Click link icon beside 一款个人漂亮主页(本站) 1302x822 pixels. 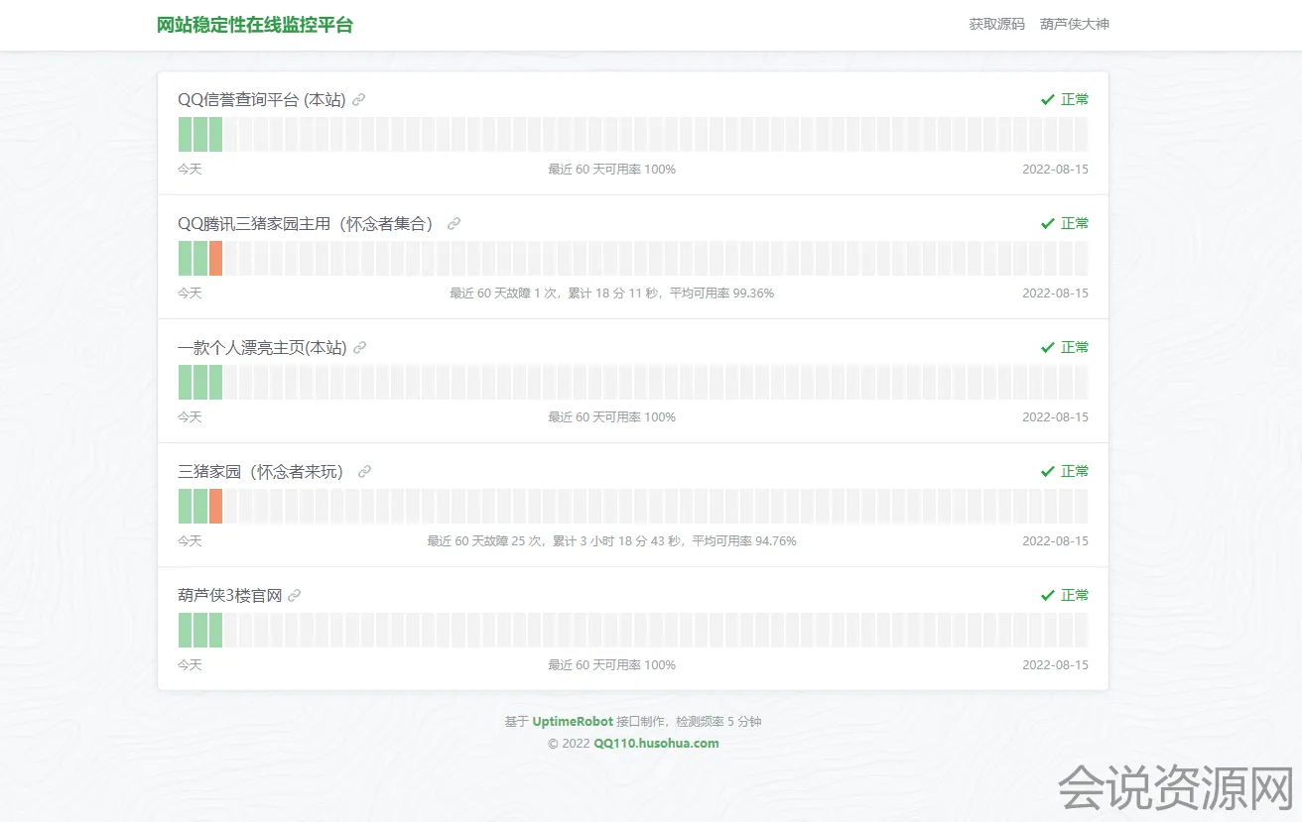(360, 348)
